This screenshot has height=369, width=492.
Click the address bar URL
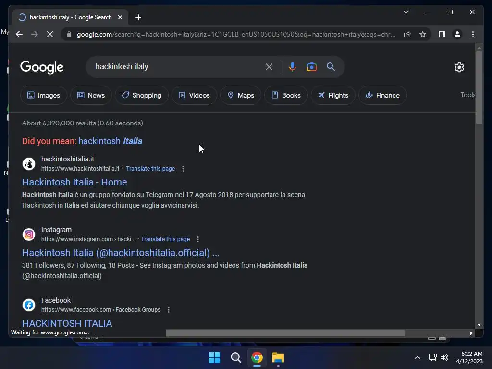tap(236, 34)
